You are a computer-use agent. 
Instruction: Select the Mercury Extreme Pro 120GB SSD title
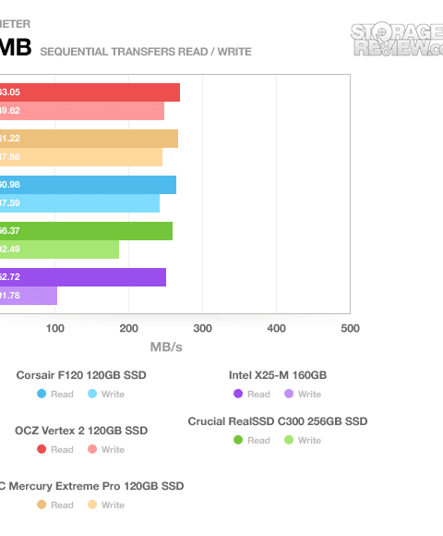click(x=91, y=486)
